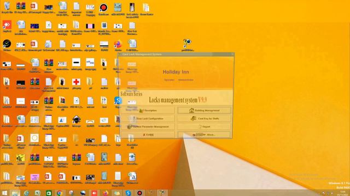Open the red AnyDesk shortcut on the desktop
The height and width of the screenshot is (196, 350).
[x=7, y=27]
